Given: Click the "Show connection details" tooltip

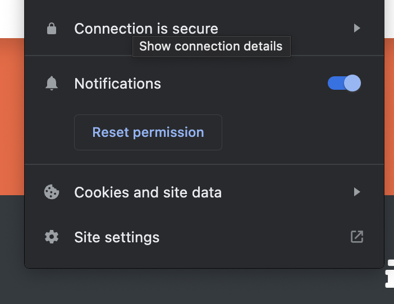Looking at the screenshot, I should coord(211,47).
